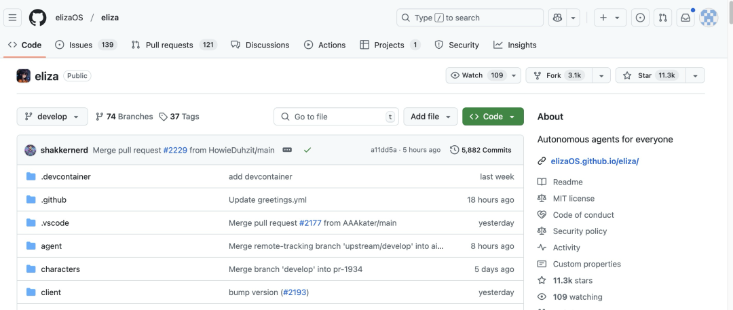The height and width of the screenshot is (310, 733).
Task: Open Copilot chat icon in header
Action: click(558, 18)
